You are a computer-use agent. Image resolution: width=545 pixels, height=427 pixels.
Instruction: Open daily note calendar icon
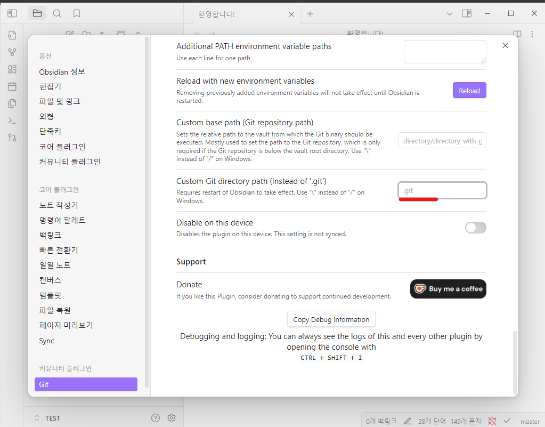tap(12, 86)
